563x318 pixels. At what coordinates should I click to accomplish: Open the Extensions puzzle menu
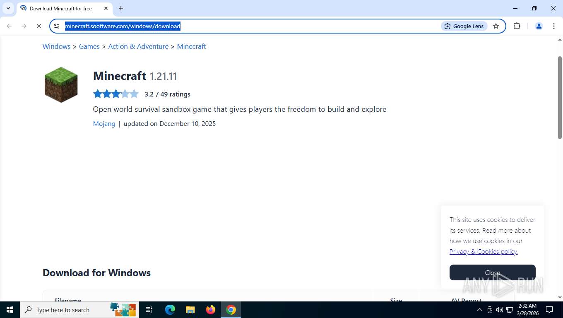pos(517,26)
